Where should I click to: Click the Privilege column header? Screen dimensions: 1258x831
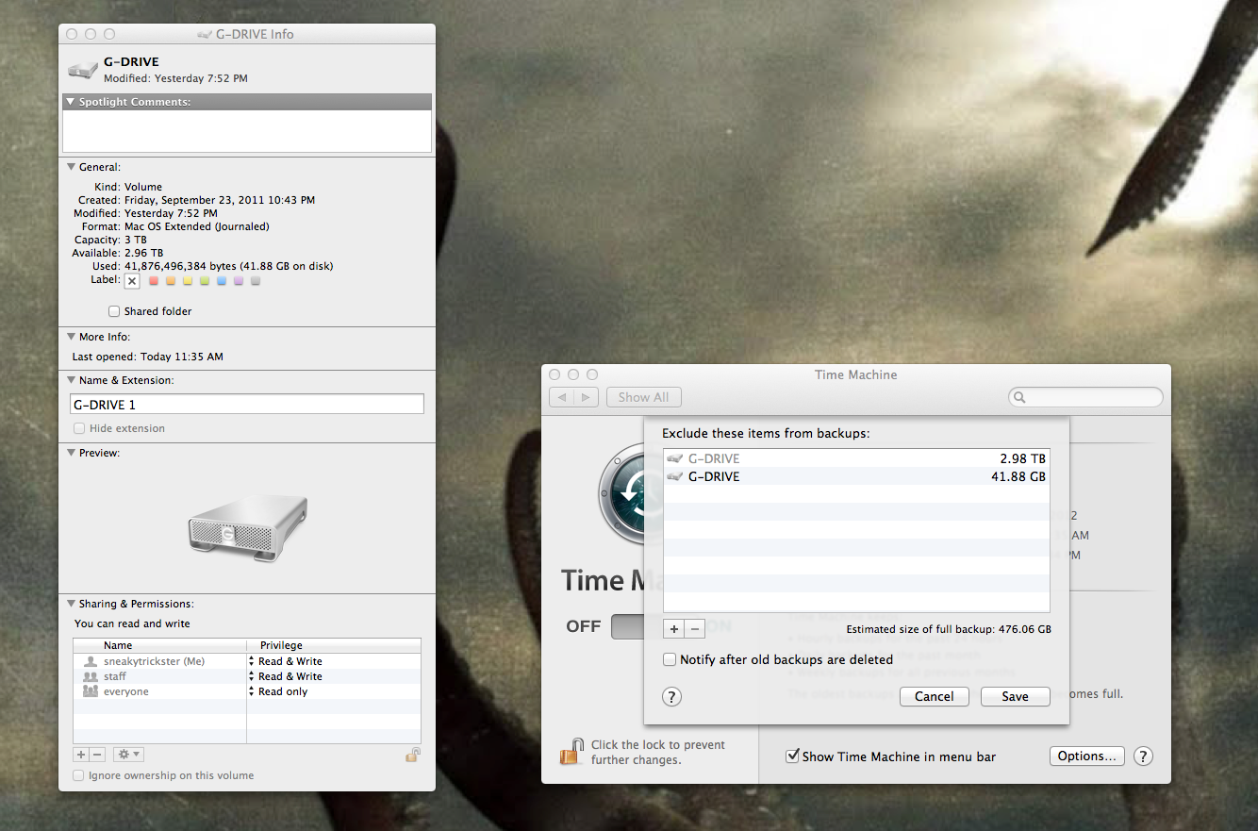point(334,645)
